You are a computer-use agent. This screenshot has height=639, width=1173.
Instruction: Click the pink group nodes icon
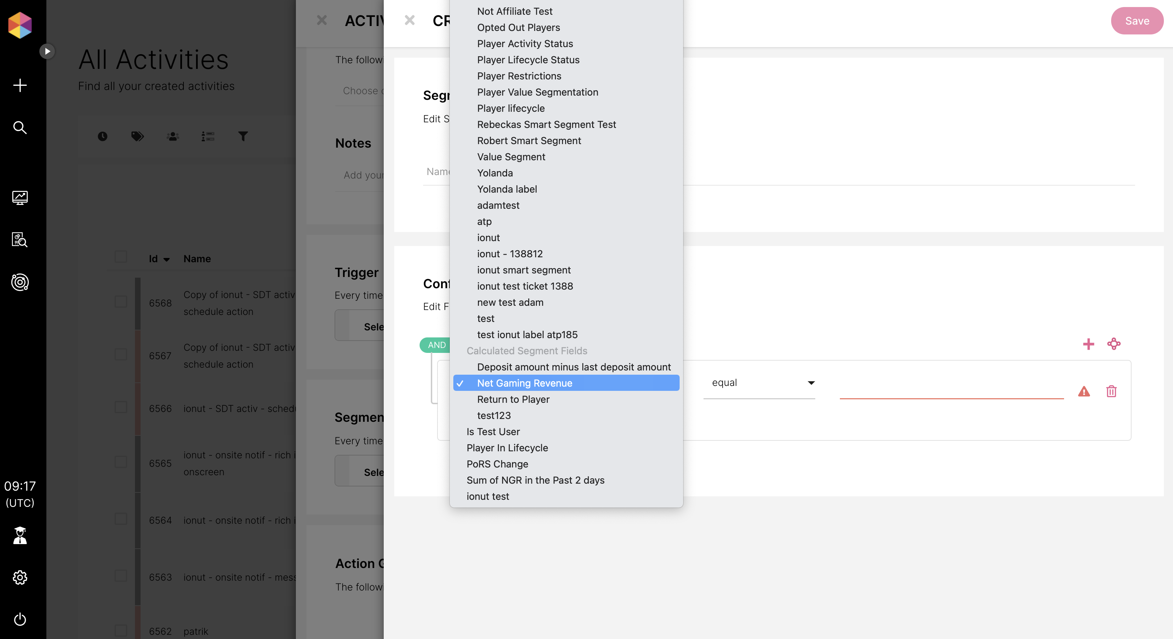(1114, 344)
